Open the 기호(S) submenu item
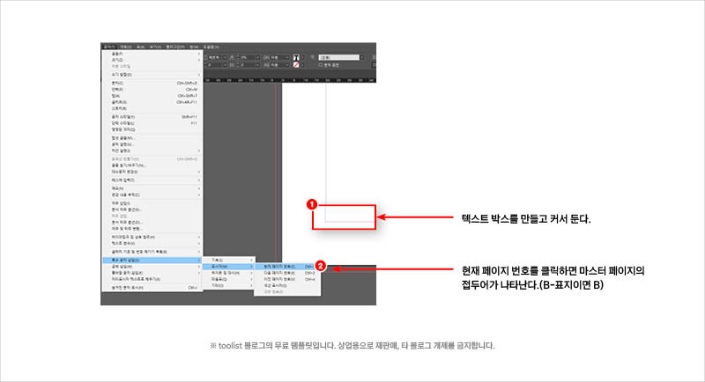Screen dimensions: 705x382 [229, 261]
